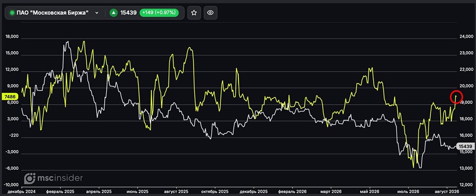Screen dimensions: 476x196
Task: Click the last point of the yellow line
Action: [x=456, y=96]
